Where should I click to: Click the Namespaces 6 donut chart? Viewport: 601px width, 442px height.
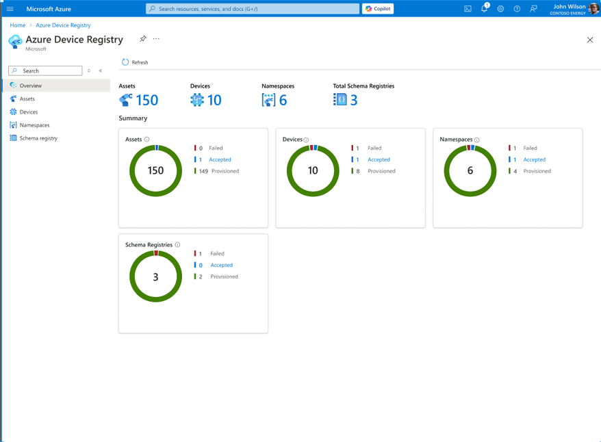tap(470, 170)
